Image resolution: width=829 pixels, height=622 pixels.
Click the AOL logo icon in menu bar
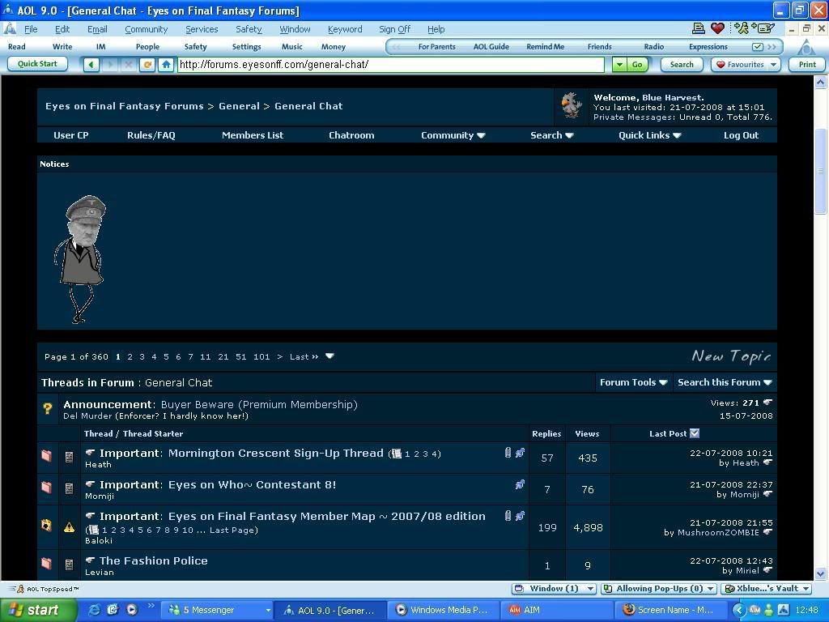[10, 28]
